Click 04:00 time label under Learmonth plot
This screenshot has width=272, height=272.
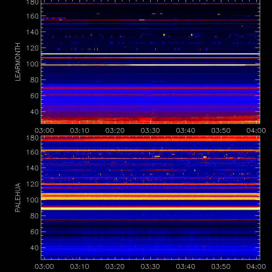256,131
